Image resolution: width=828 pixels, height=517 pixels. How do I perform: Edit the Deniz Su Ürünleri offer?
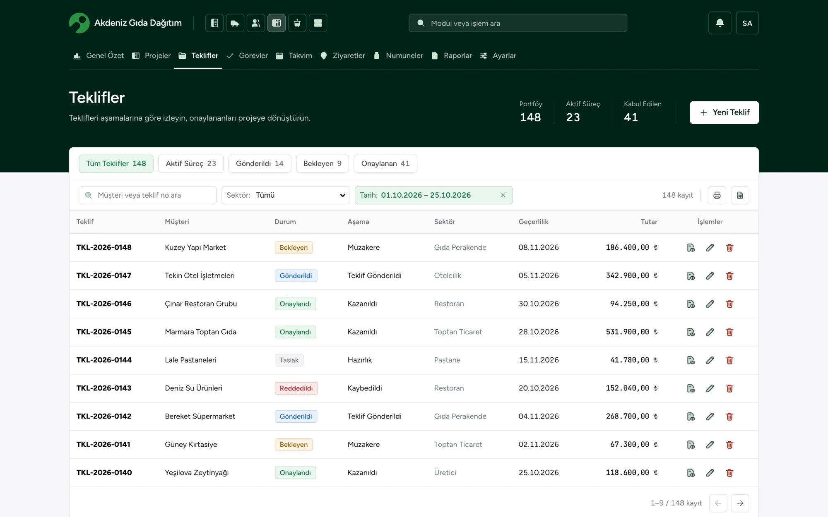point(710,388)
